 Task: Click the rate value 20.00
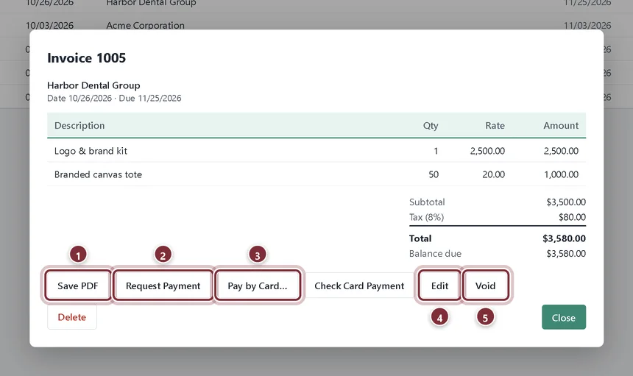tap(493, 174)
